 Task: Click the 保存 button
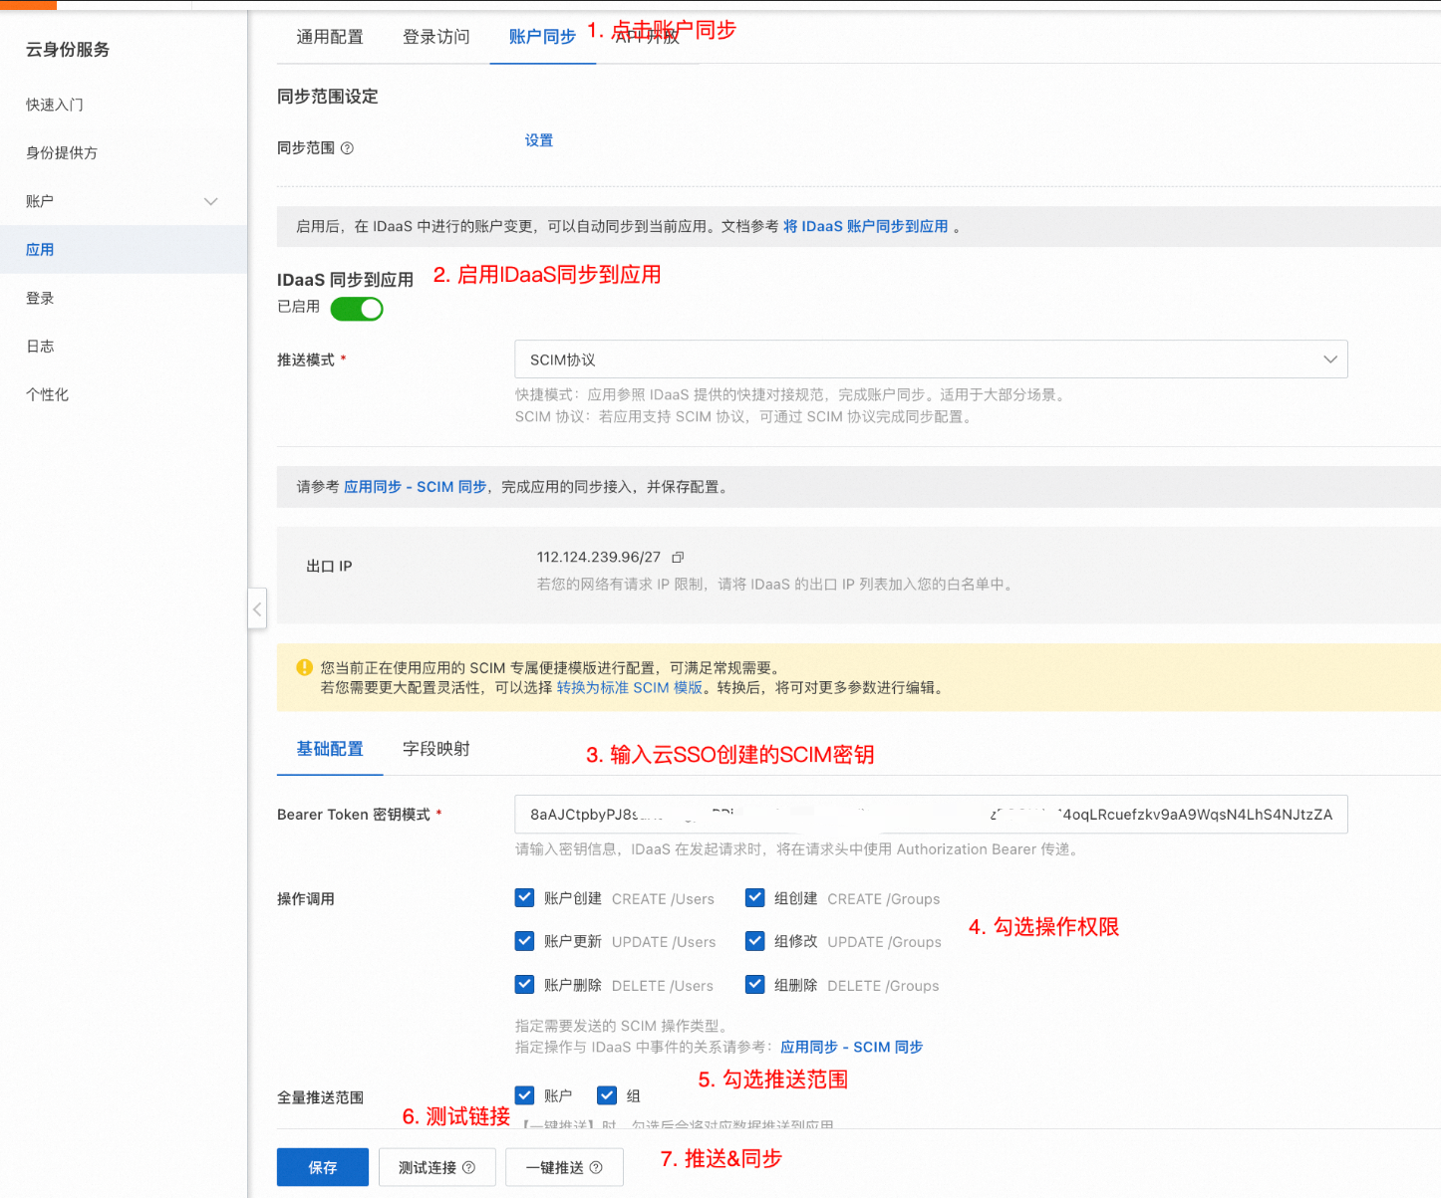323,1167
